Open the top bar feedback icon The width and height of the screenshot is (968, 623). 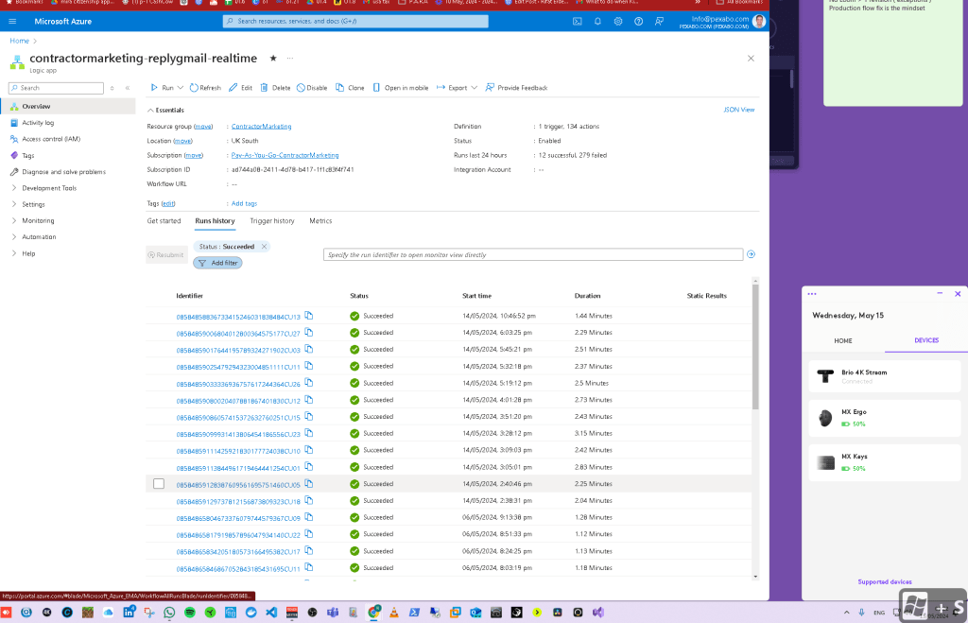[x=659, y=21]
